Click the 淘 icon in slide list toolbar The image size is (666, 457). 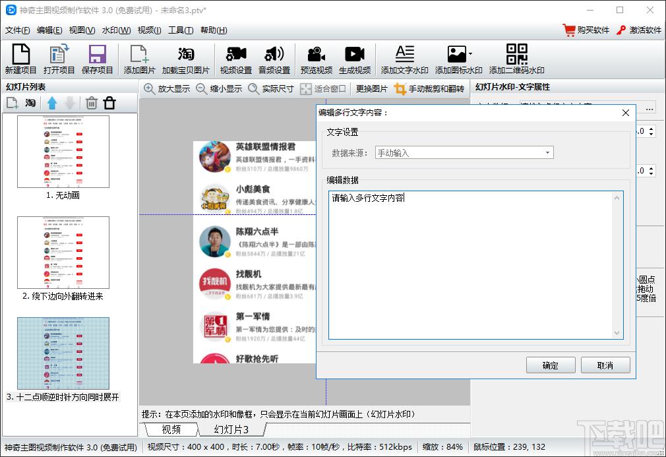pos(30,103)
